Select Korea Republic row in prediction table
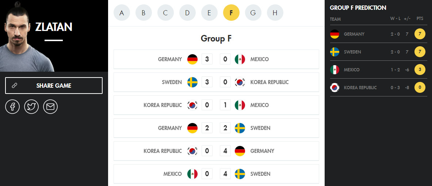Image resolution: width=432 pixels, height=186 pixels. pos(378,88)
